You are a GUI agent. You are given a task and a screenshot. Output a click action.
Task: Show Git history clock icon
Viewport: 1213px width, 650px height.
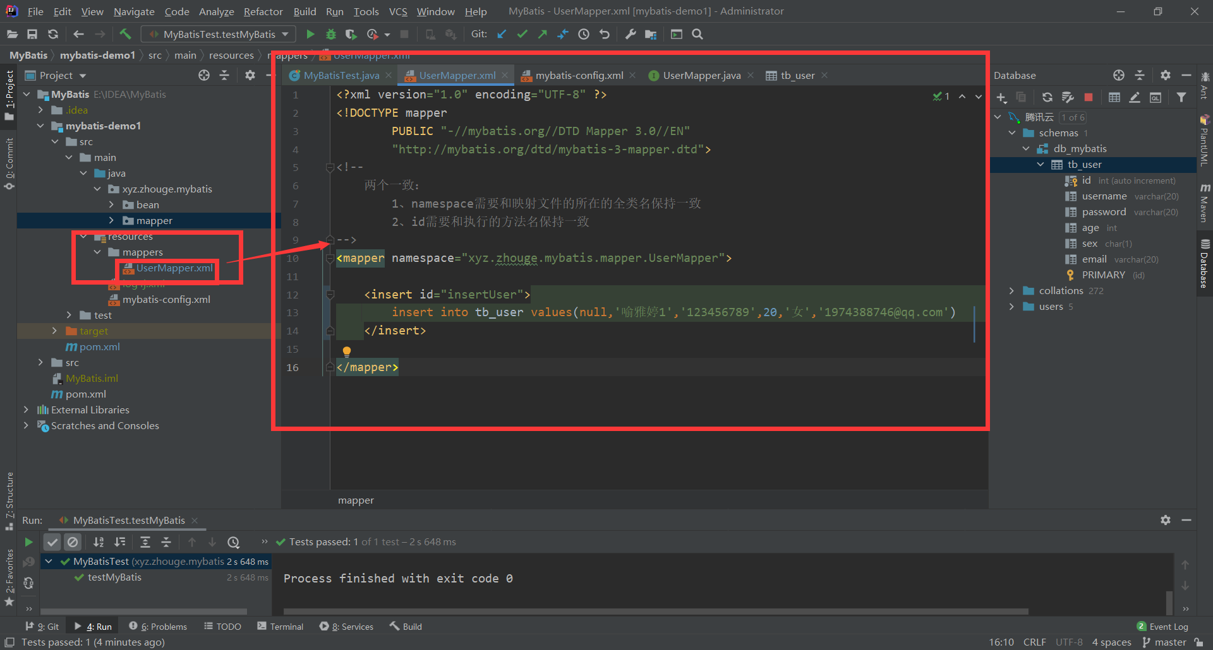[x=584, y=34]
